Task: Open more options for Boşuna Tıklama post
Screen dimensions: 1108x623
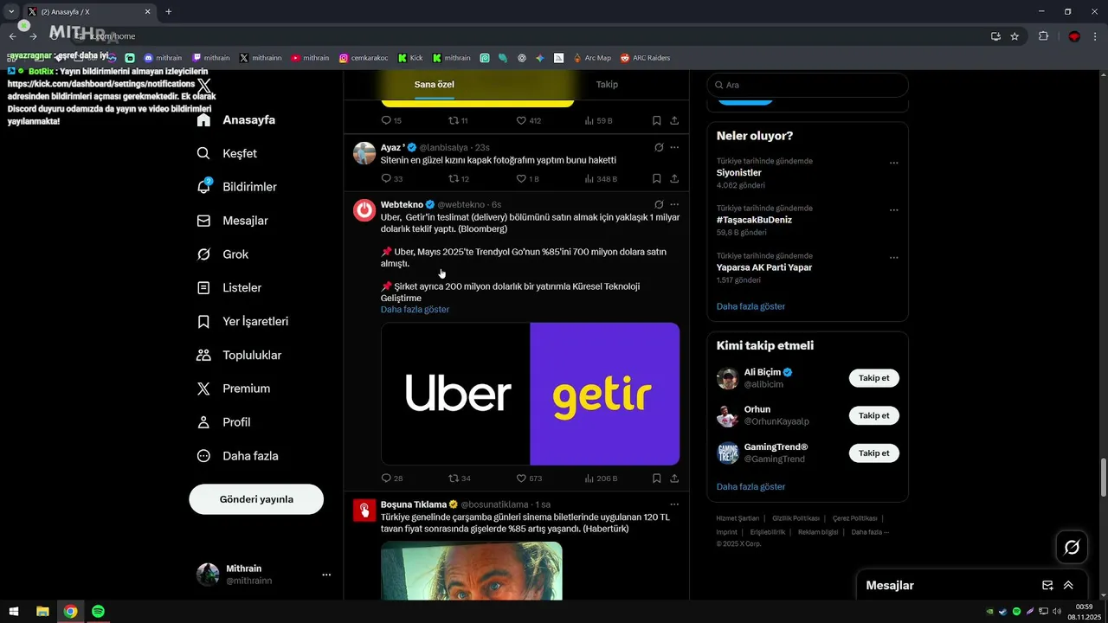Action: [x=674, y=504]
